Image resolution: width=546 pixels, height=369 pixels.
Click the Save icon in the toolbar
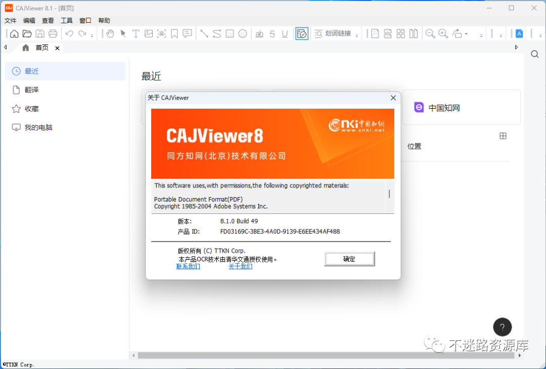point(40,34)
